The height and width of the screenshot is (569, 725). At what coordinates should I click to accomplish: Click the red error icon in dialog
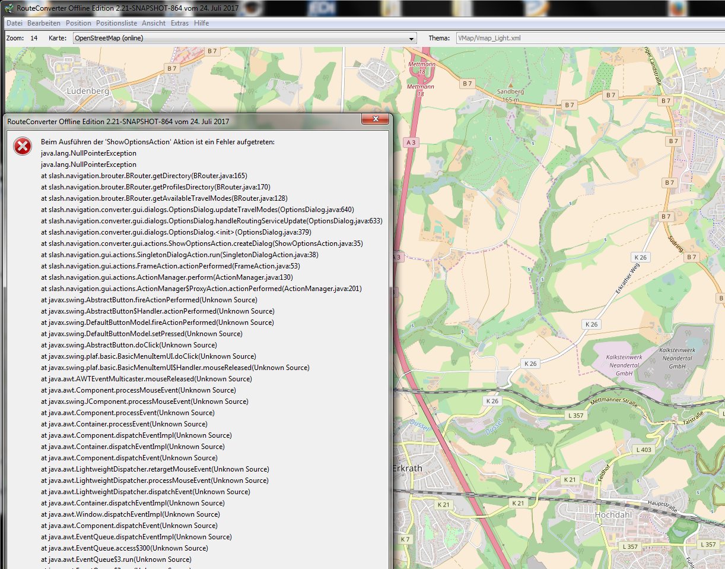(x=23, y=146)
